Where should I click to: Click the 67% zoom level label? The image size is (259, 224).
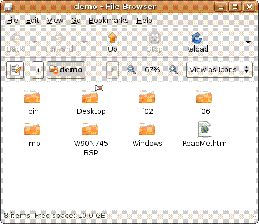pos(153,70)
